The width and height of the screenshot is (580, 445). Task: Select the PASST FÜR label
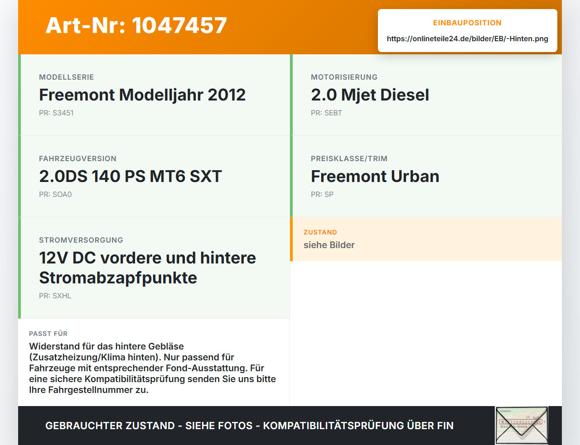click(x=48, y=334)
